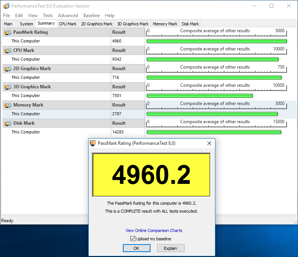The image size is (298, 257).
Task: Select the PassMark Rating header row
Action: (x=74, y=32)
